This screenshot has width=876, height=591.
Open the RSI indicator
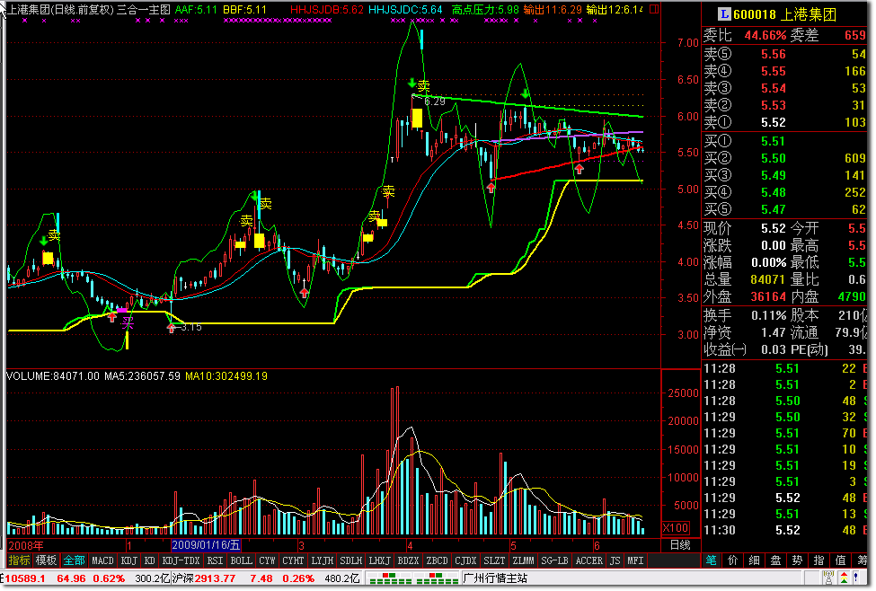pos(215,560)
